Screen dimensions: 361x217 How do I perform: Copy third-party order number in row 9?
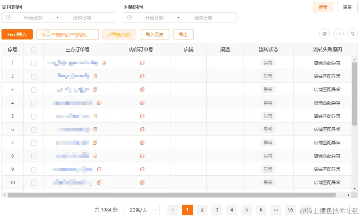click(x=99, y=169)
